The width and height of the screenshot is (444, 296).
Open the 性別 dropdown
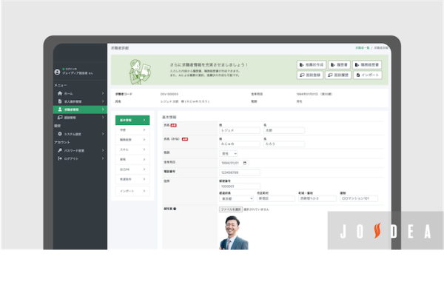pyautogui.click(x=228, y=153)
